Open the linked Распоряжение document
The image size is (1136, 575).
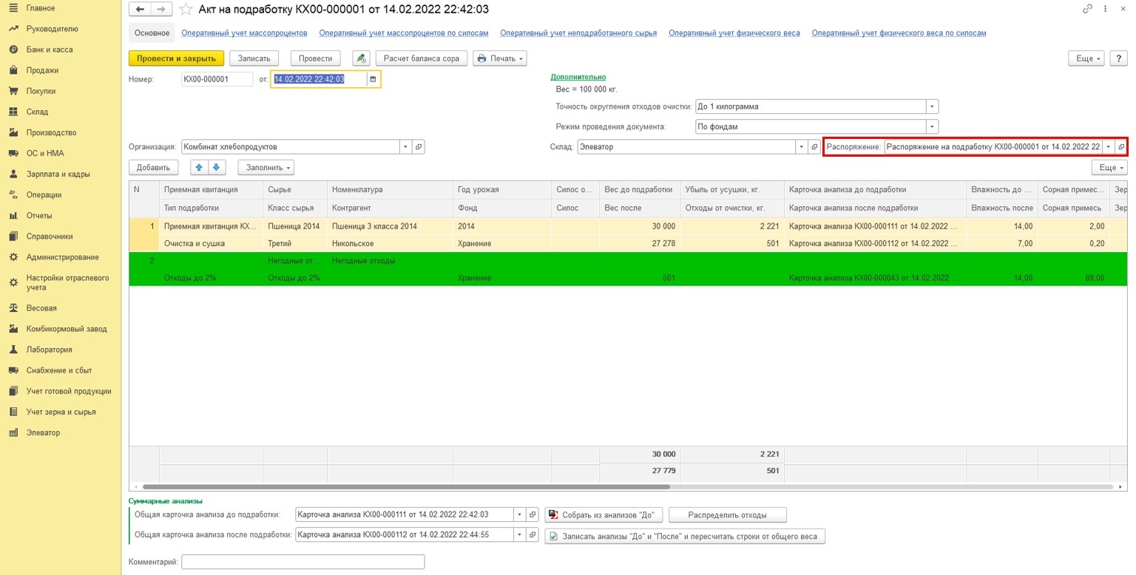(1120, 147)
